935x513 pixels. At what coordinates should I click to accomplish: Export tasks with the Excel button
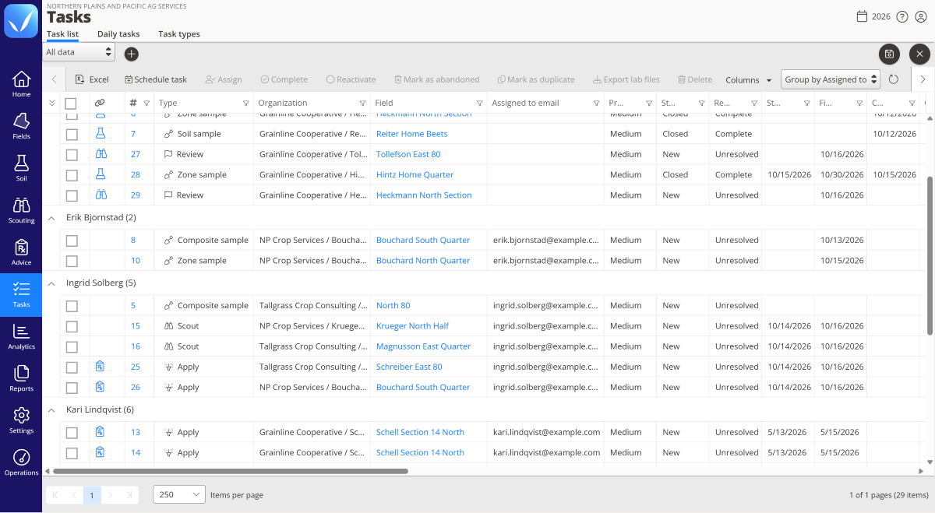coord(92,79)
